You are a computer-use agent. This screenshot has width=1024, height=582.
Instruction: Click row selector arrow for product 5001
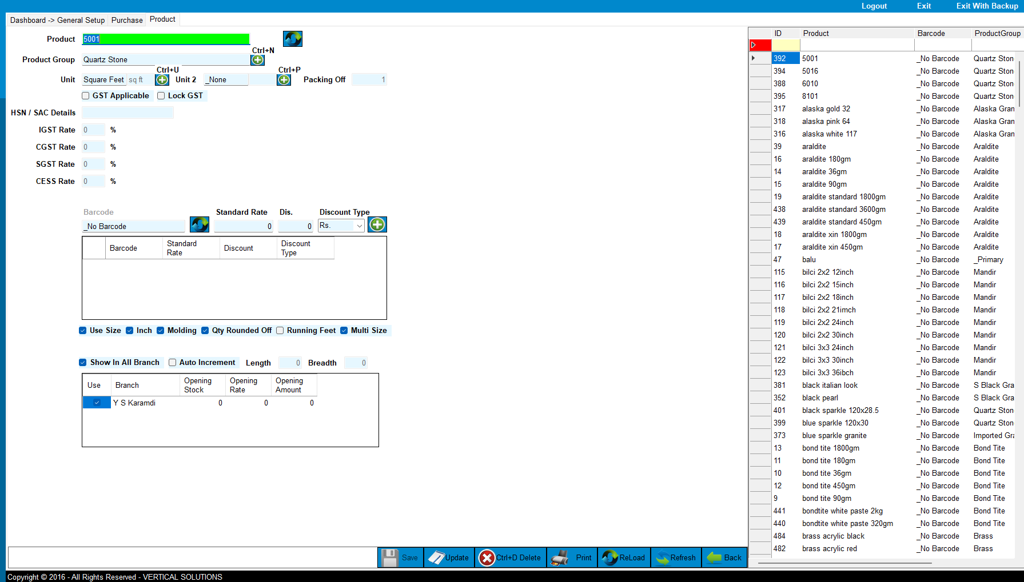pos(760,58)
